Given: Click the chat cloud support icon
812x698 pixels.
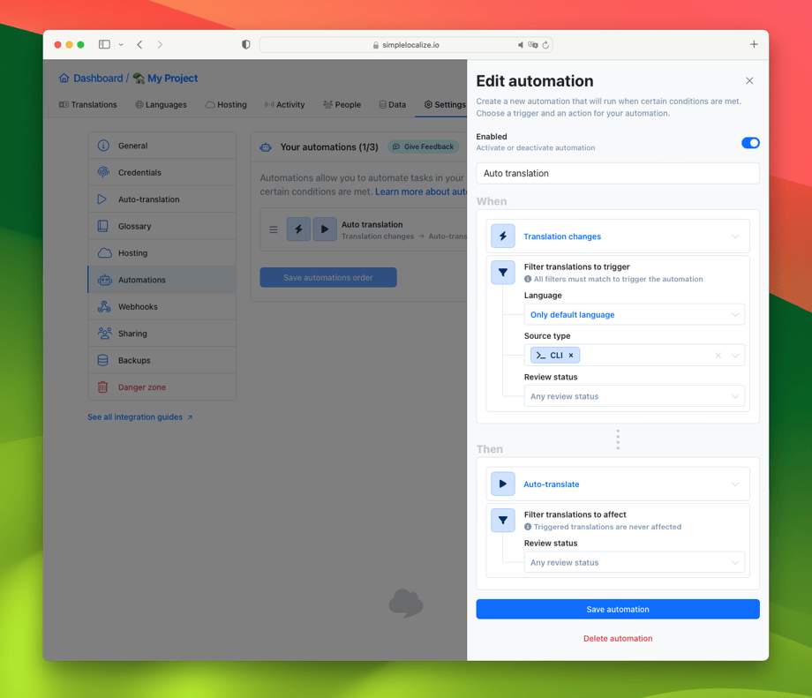Looking at the screenshot, I should (406, 604).
